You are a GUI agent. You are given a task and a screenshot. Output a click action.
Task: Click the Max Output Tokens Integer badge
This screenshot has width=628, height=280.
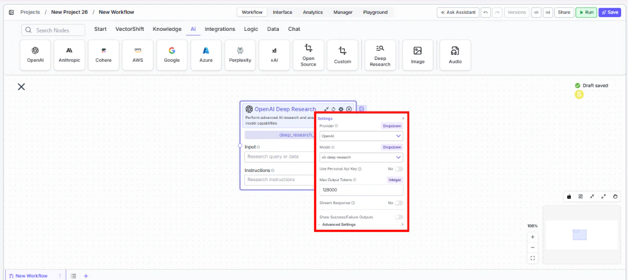(x=394, y=179)
